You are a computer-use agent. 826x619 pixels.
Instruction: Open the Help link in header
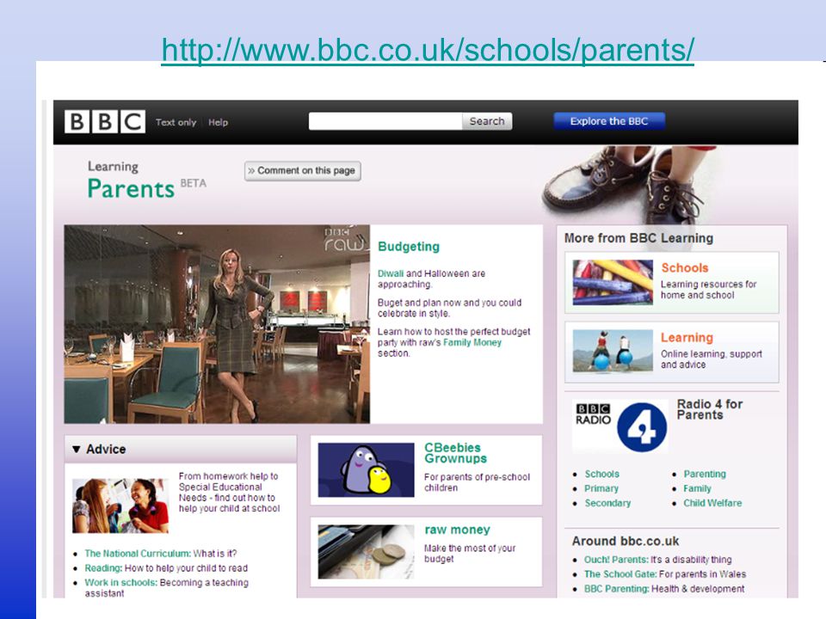click(218, 122)
